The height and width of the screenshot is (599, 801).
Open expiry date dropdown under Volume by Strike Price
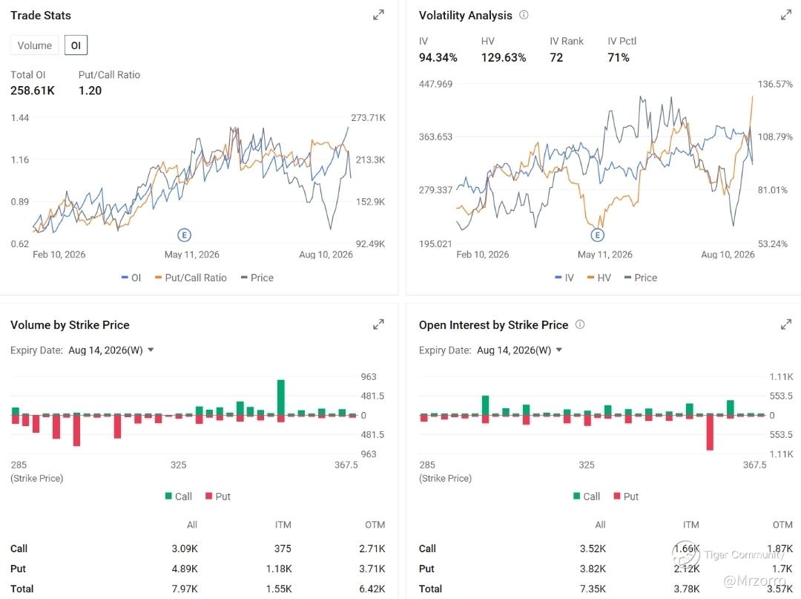pyautogui.click(x=111, y=350)
